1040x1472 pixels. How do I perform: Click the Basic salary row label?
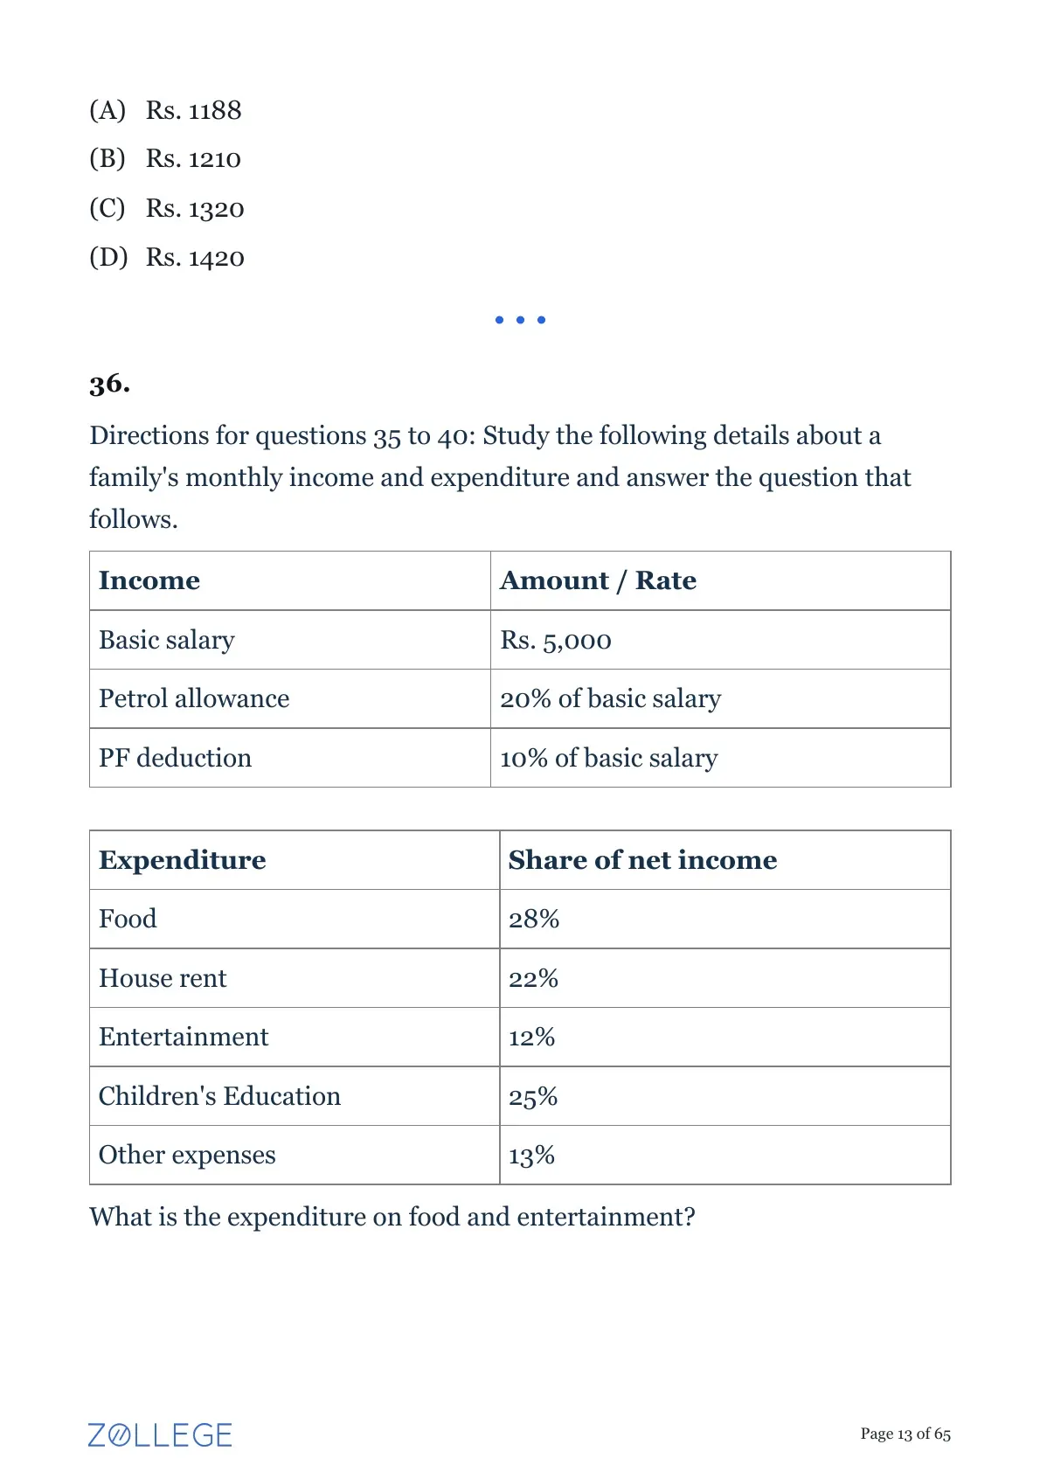(167, 640)
